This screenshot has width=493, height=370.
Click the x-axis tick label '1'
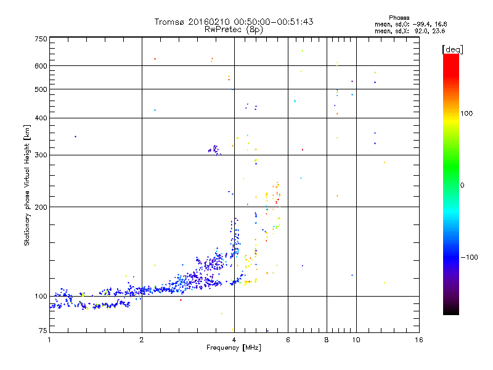tap(49, 340)
